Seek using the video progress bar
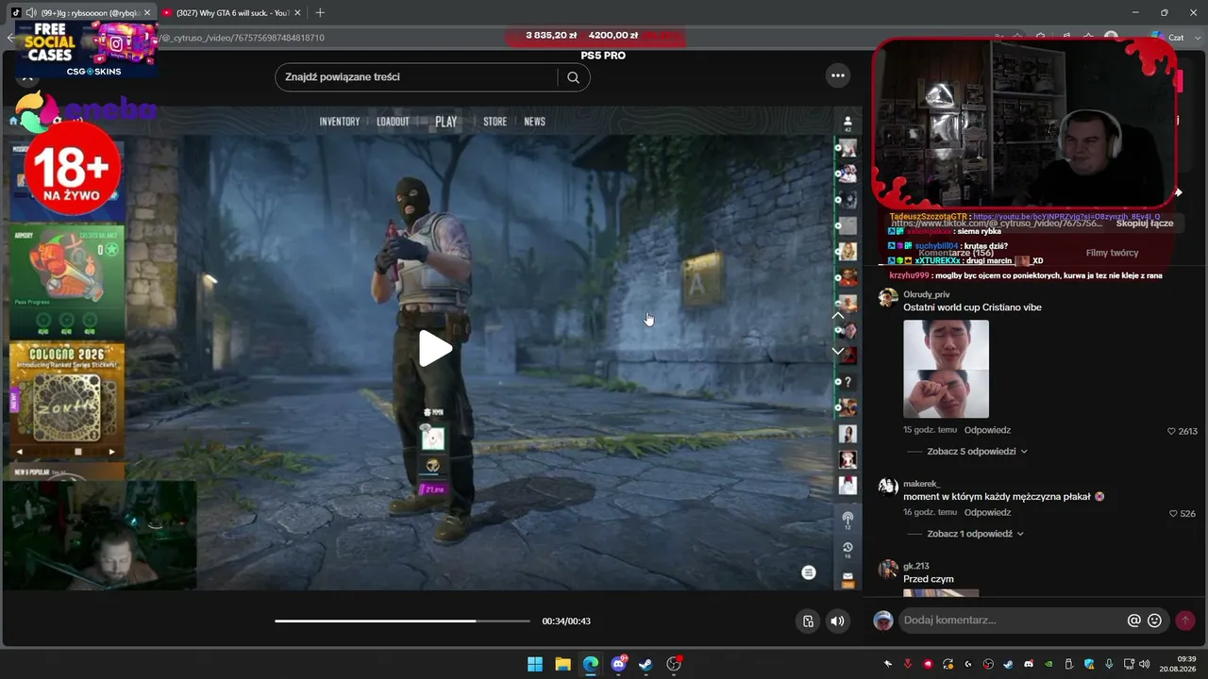The image size is (1208, 679). pyautogui.click(x=402, y=621)
